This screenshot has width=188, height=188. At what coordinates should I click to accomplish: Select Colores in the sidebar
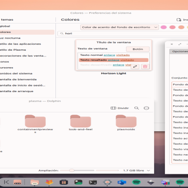click(x=27, y=32)
